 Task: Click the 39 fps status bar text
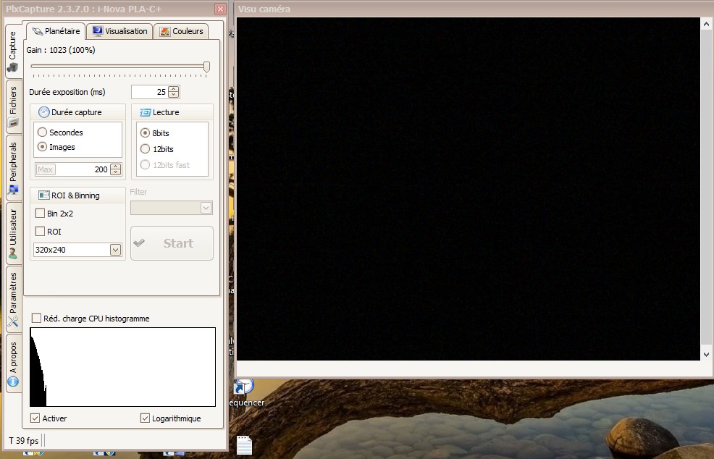click(x=24, y=440)
